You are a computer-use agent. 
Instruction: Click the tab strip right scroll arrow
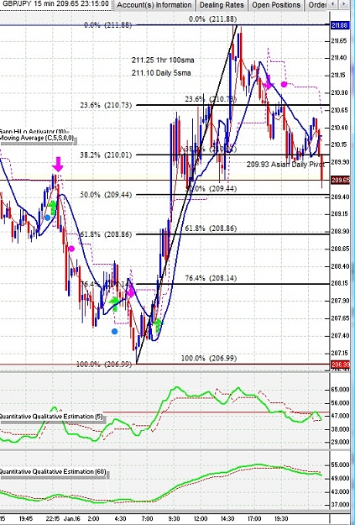tap(343, 4)
